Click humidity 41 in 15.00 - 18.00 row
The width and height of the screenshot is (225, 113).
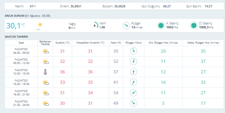click(116, 82)
